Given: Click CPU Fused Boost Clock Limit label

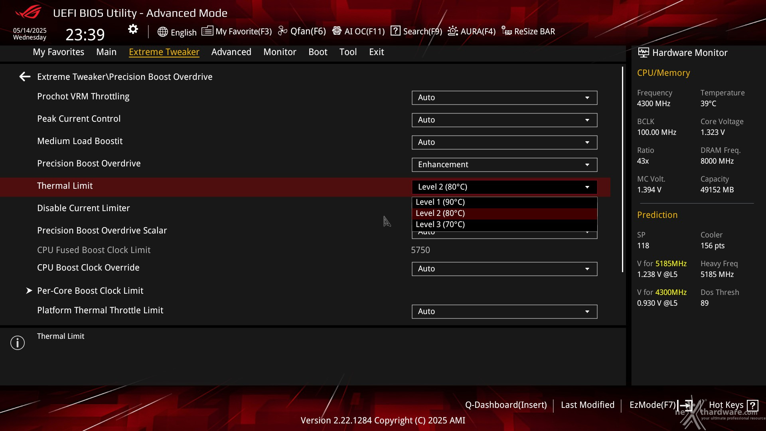Looking at the screenshot, I should tap(94, 250).
